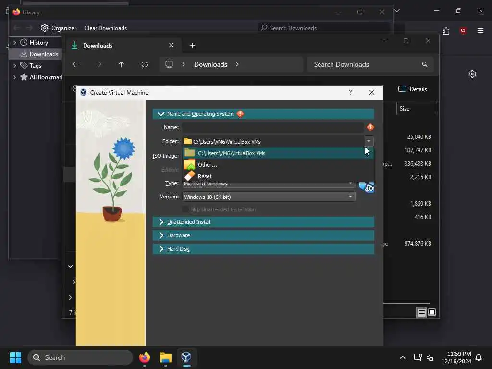Open File Explorer from the taskbar
Image resolution: width=492 pixels, height=369 pixels.
point(165,357)
